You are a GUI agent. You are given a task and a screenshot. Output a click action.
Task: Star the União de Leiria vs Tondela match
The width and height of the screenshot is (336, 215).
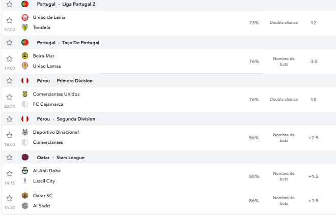click(x=10, y=20)
